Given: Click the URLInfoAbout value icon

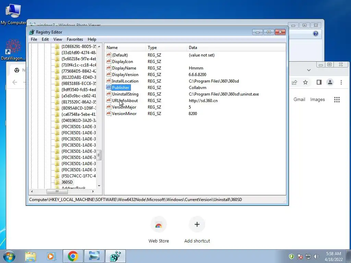Looking at the screenshot, I should [109, 100].
